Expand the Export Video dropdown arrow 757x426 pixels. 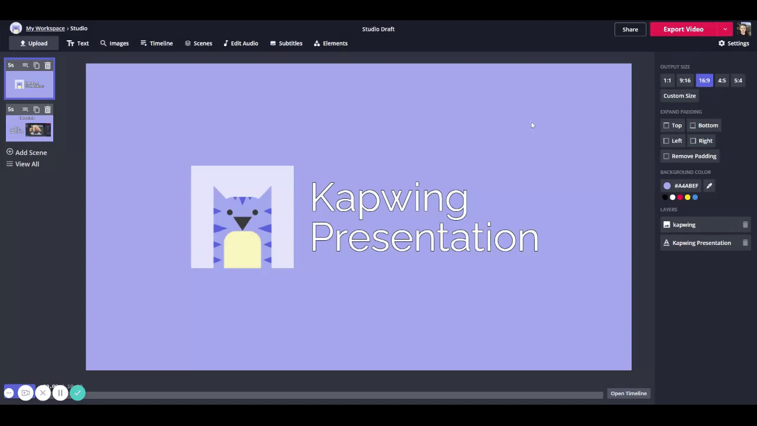click(x=725, y=29)
